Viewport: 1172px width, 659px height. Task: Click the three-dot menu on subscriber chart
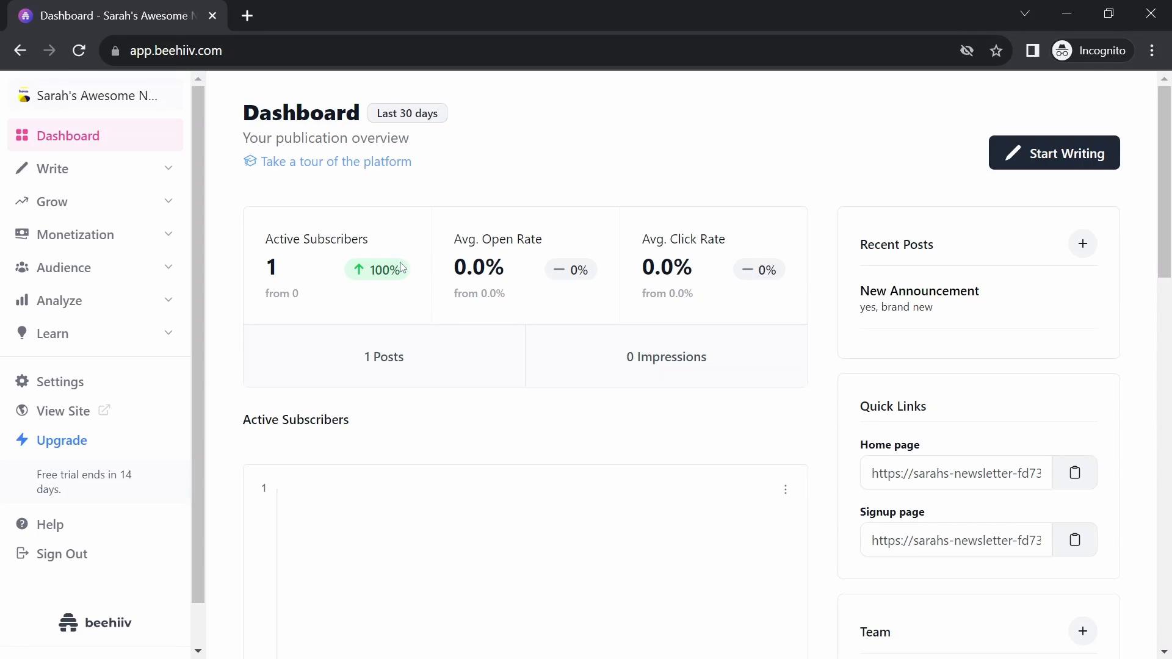click(x=786, y=489)
